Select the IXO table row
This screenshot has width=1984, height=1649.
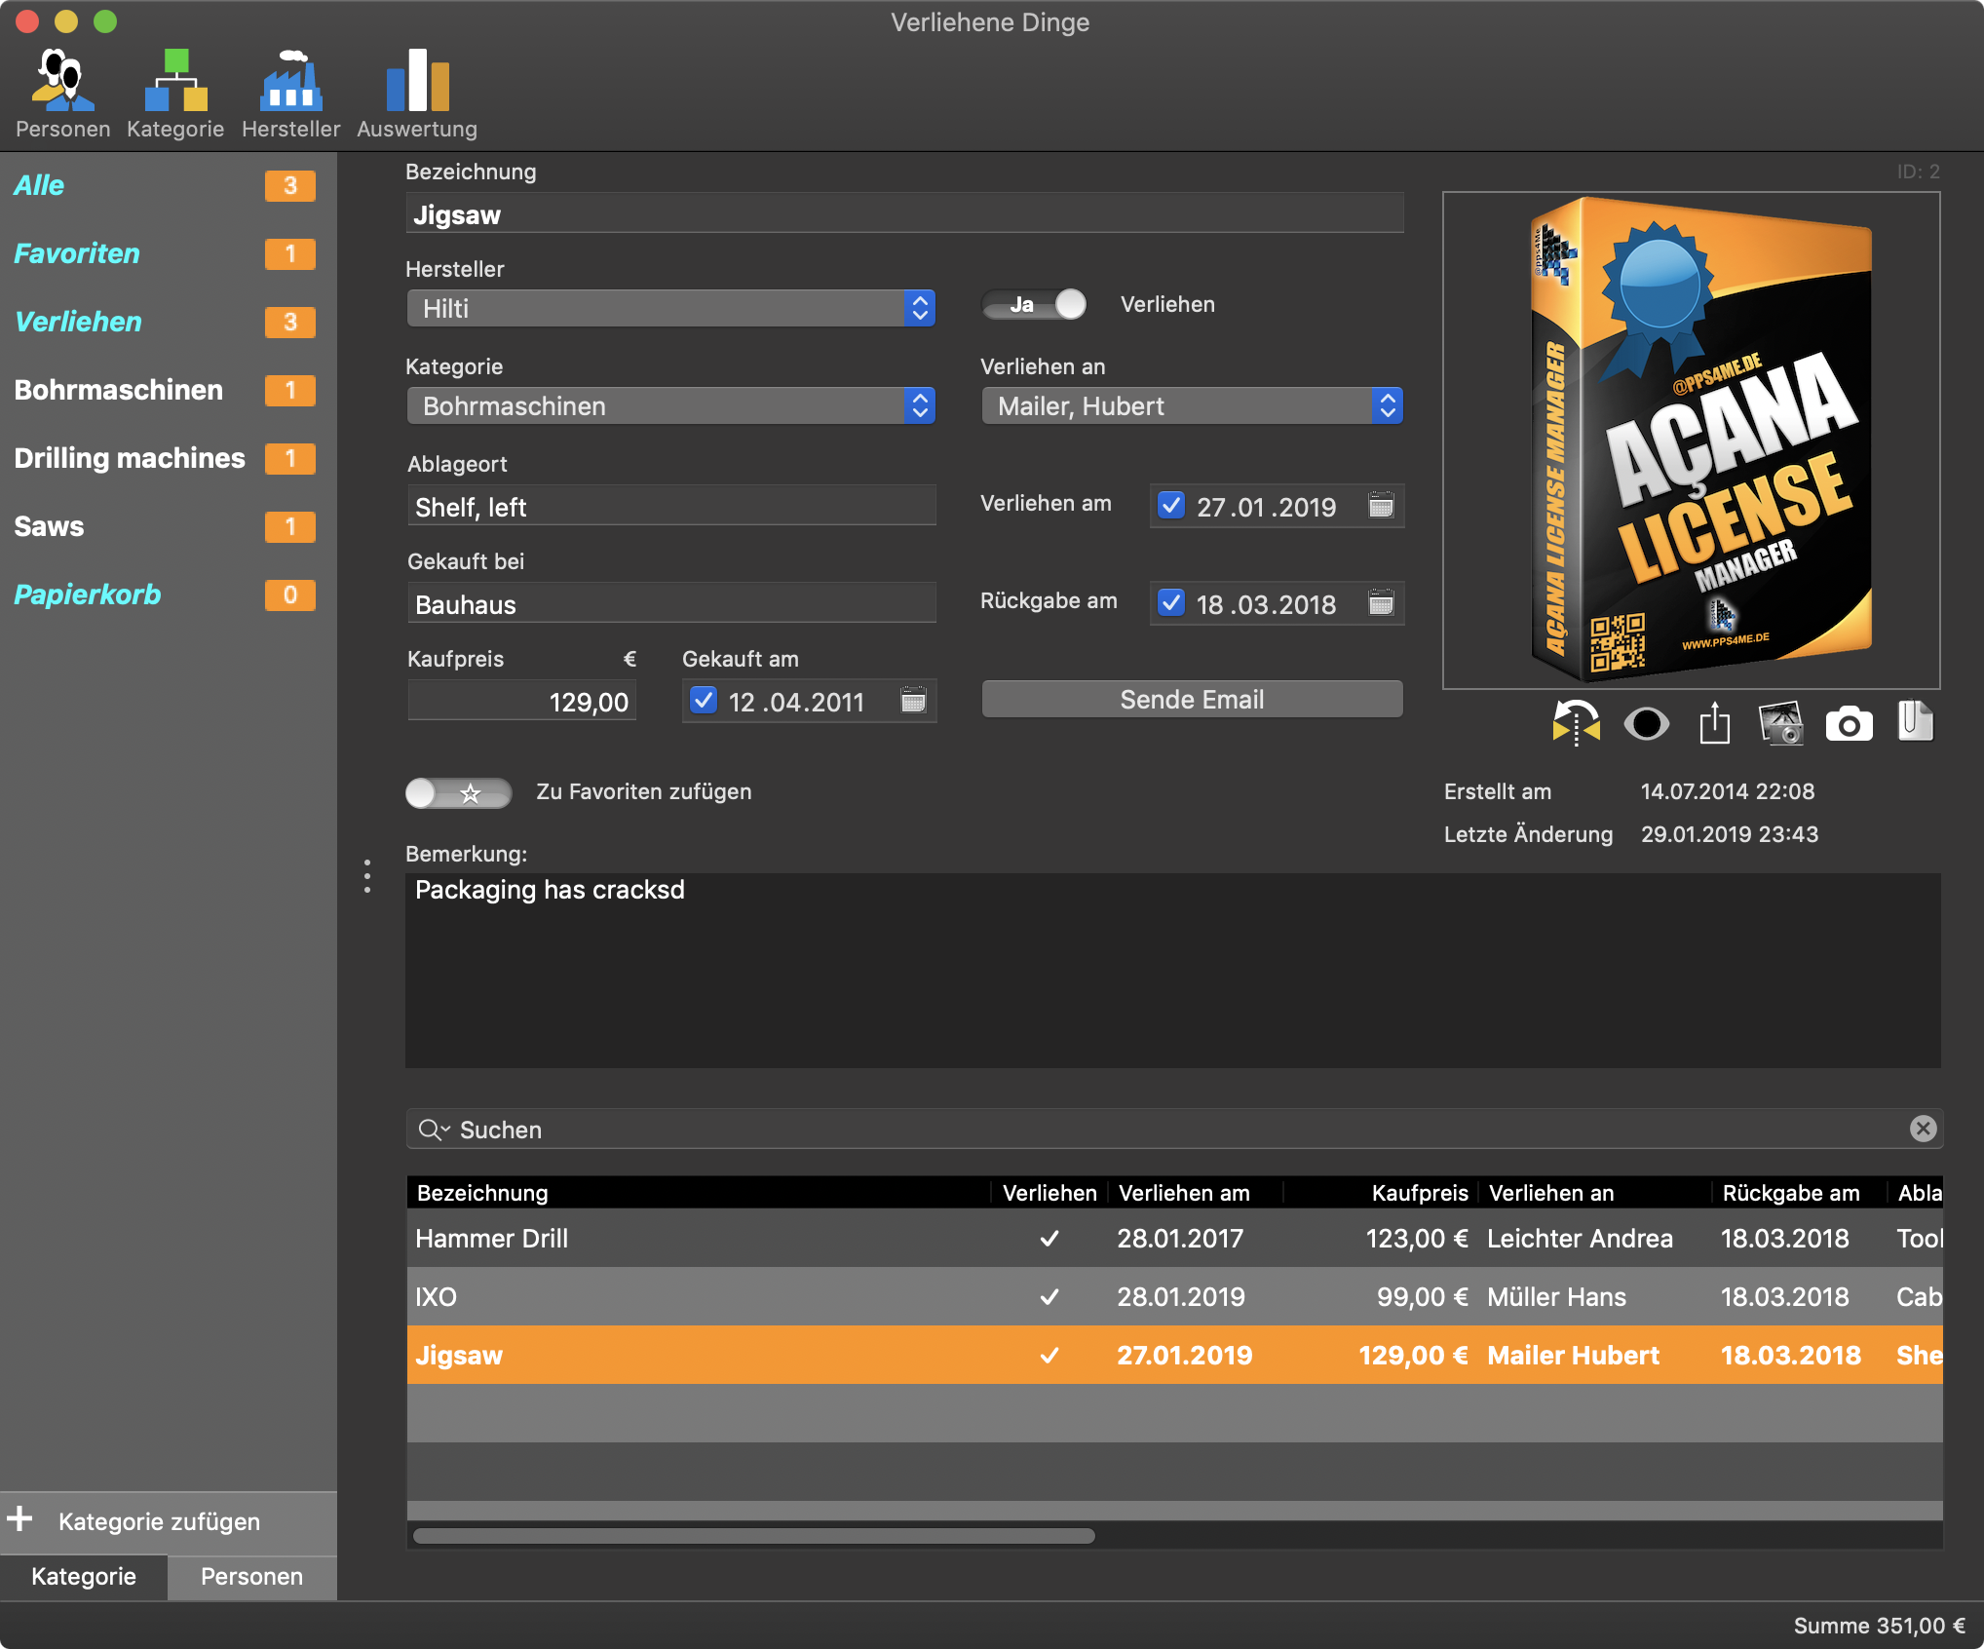1175,1296
